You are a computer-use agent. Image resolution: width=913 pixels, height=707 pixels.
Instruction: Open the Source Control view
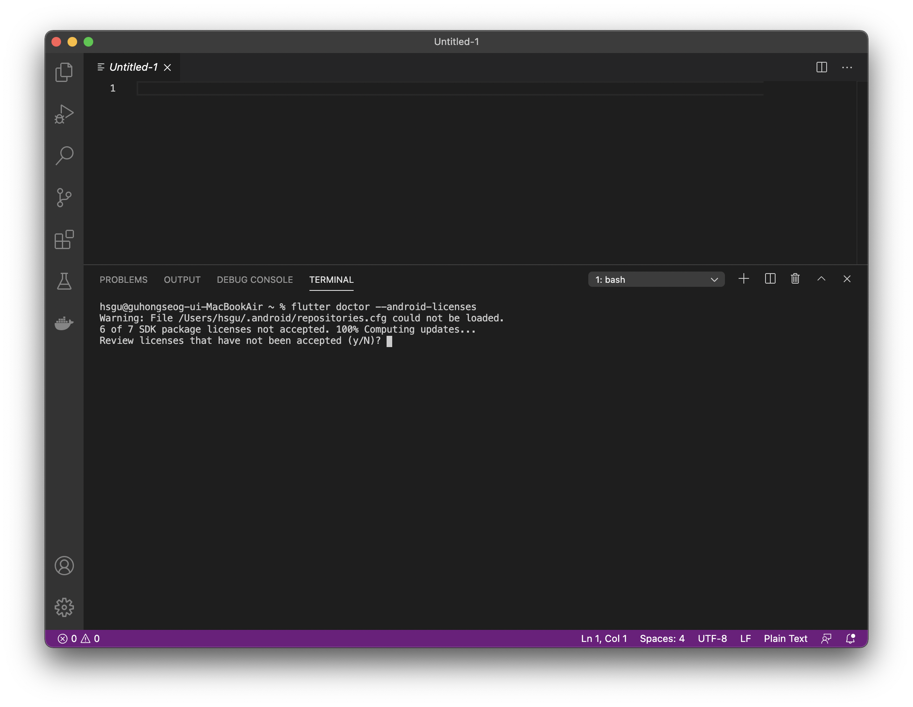(64, 197)
